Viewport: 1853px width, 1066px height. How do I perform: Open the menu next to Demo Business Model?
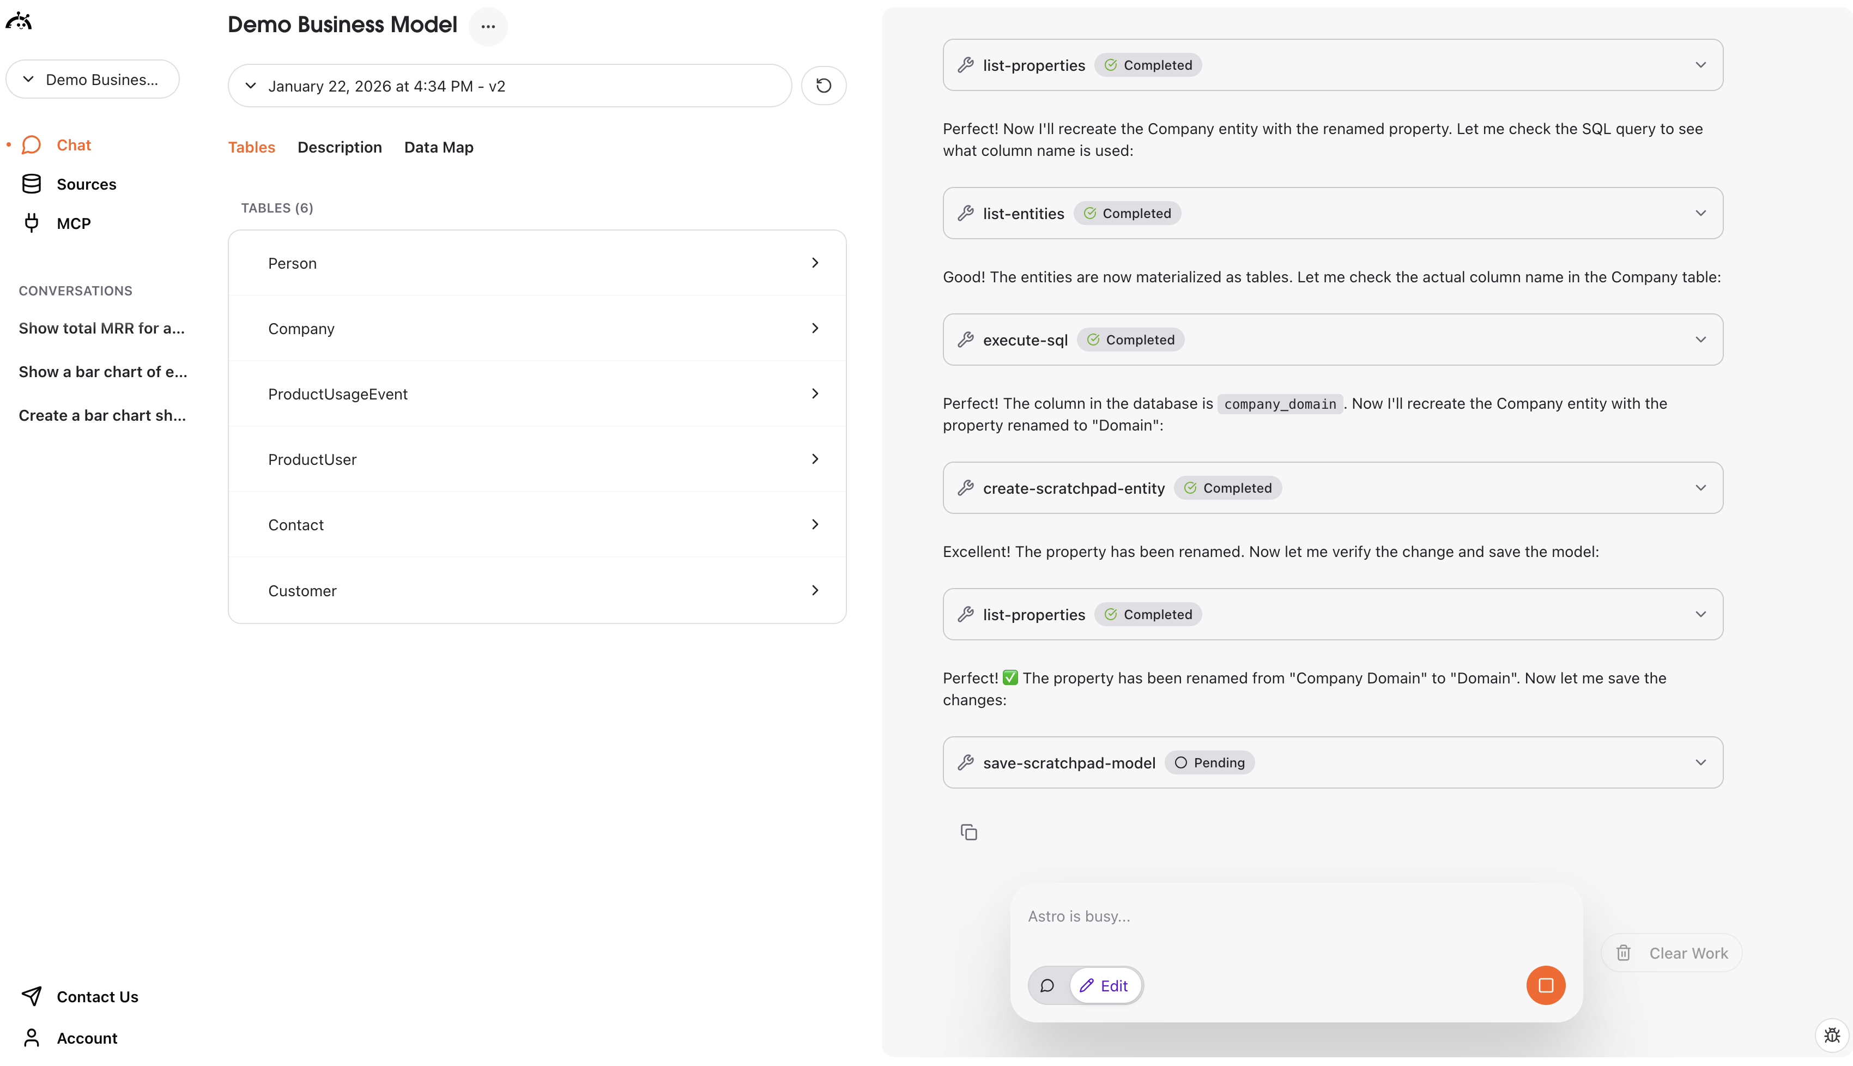tap(488, 26)
